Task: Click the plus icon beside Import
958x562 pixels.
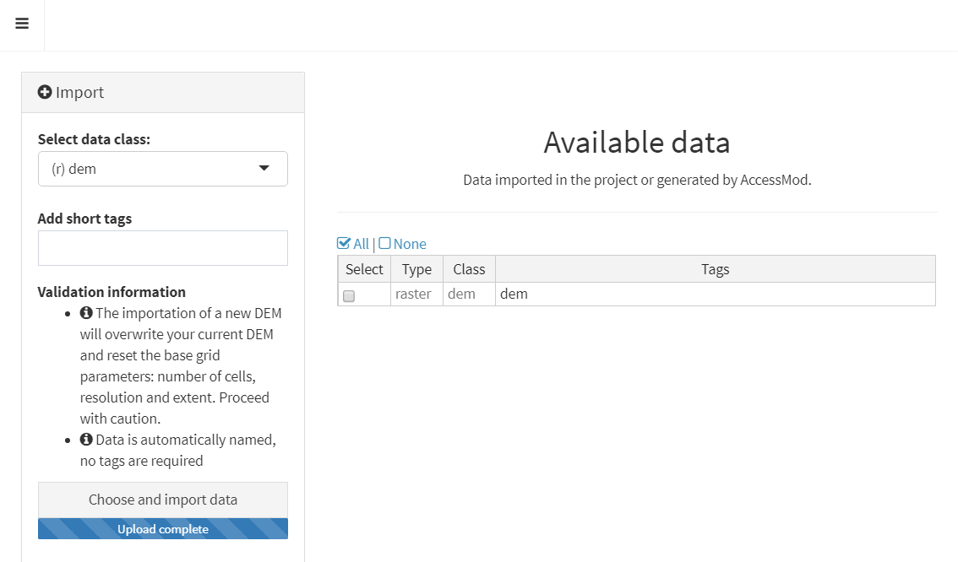Action: 46,93
